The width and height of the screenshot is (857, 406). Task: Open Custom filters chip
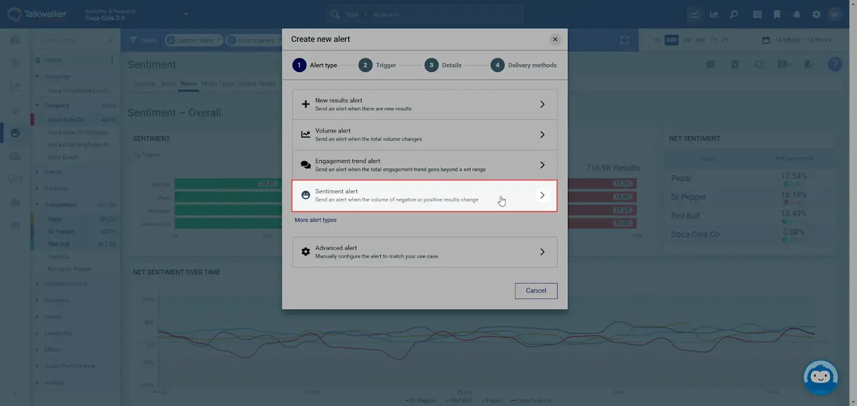click(x=194, y=40)
